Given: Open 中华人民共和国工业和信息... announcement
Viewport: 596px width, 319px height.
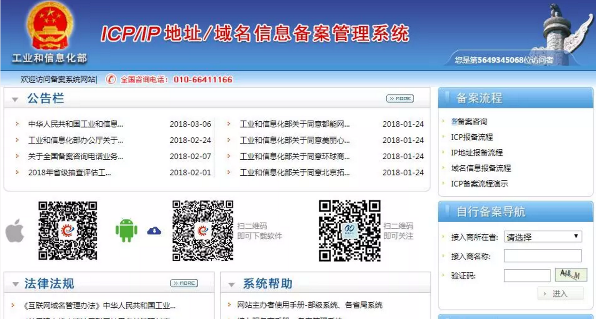Looking at the screenshot, I should click(x=76, y=124).
